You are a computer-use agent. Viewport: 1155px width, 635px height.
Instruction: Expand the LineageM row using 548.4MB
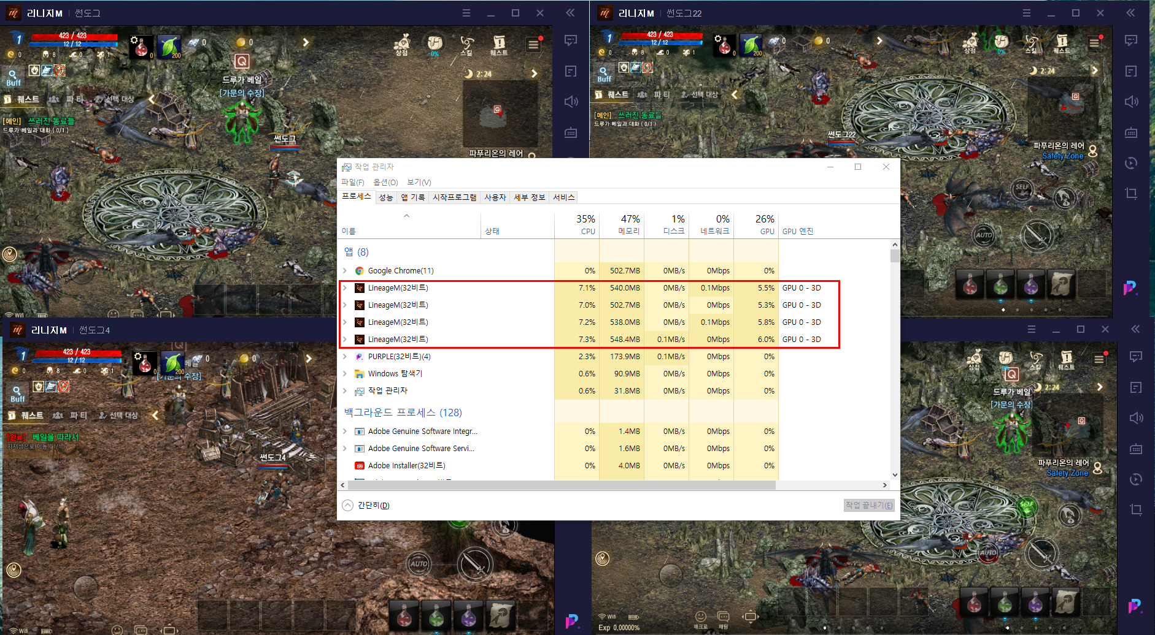(x=345, y=339)
